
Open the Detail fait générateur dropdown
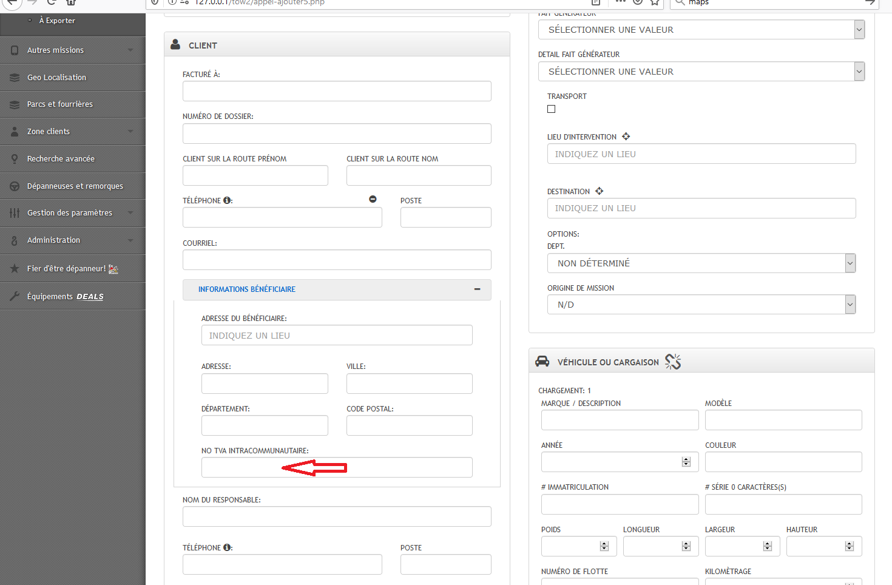tap(701, 72)
